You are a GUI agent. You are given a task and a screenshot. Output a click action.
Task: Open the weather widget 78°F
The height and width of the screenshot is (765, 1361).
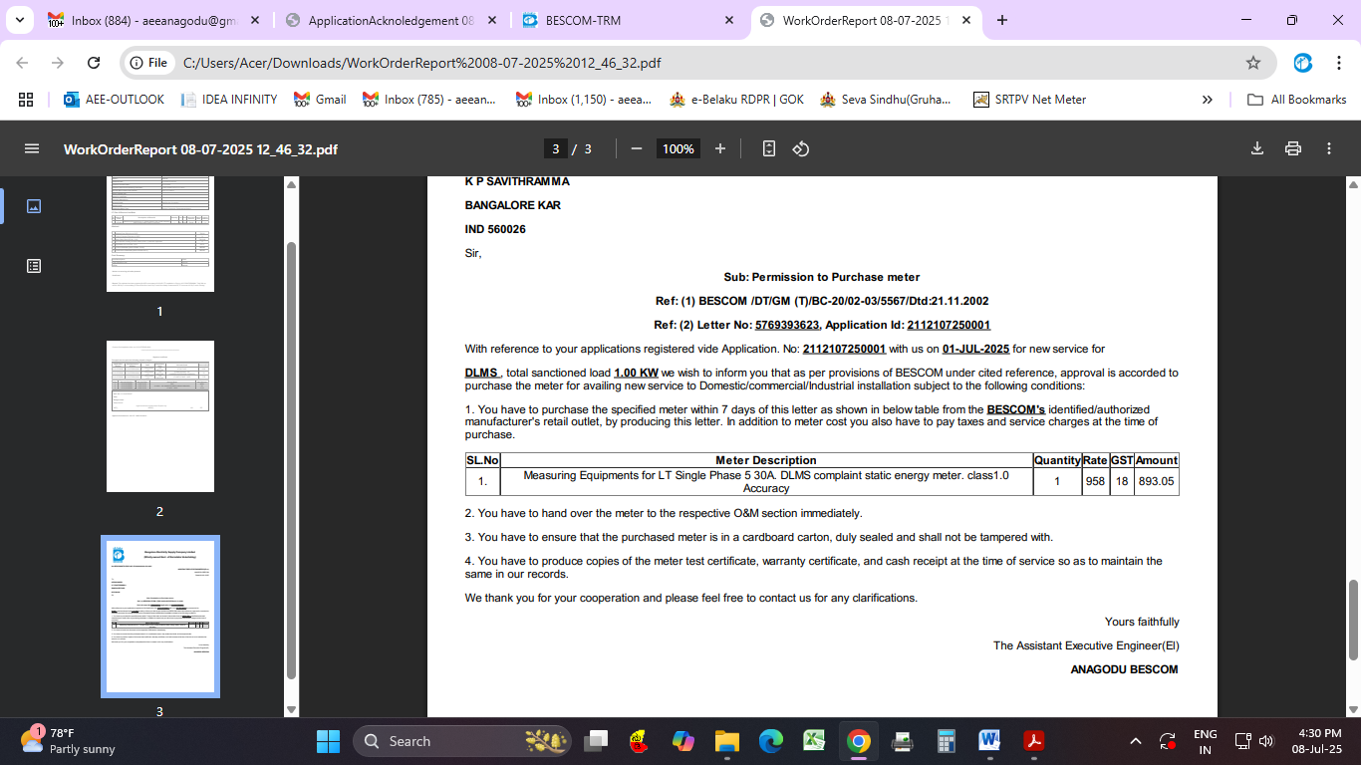68,741
